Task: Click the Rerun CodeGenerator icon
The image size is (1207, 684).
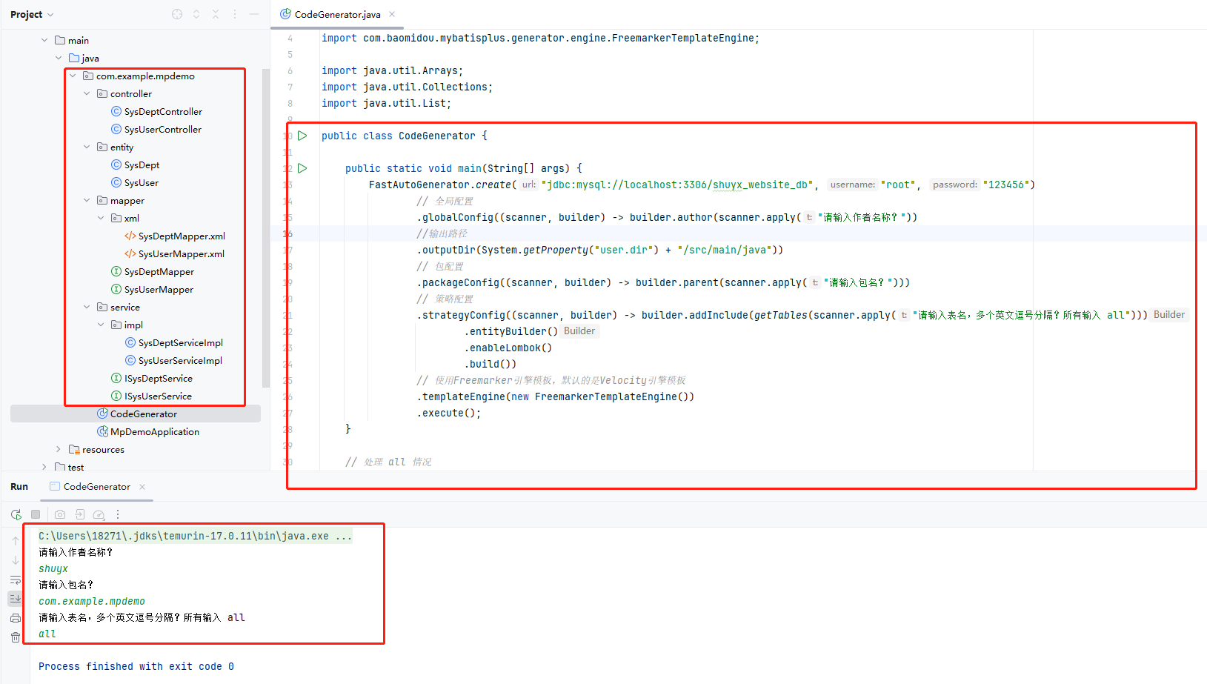Action: (x=16, y=514)
